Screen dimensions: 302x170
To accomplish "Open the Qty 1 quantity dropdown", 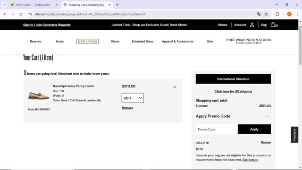I will (133, 98).
